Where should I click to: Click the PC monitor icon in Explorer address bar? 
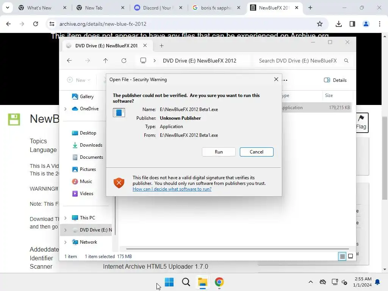[x=143, y=61]
